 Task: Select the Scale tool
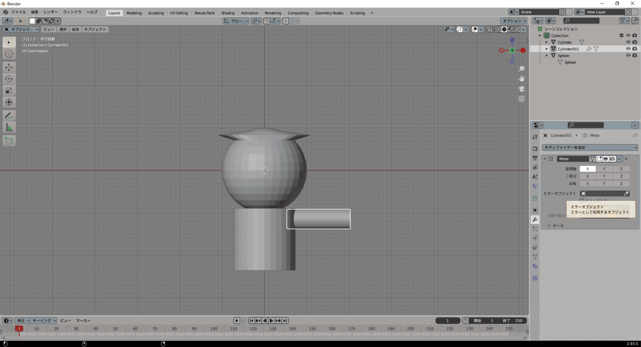[9, 90]
